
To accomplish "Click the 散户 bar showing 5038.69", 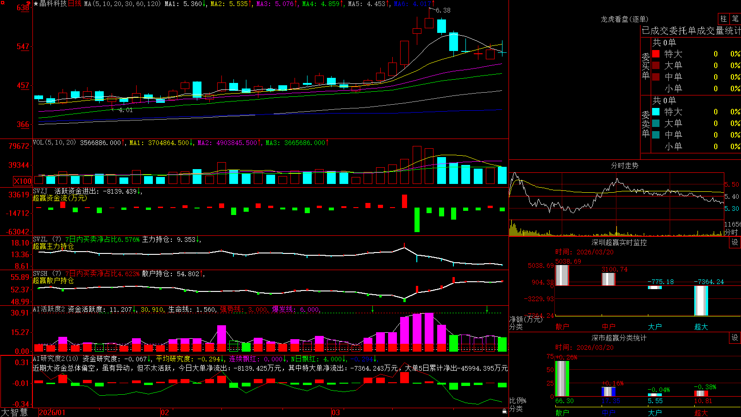I will [562, 275].
